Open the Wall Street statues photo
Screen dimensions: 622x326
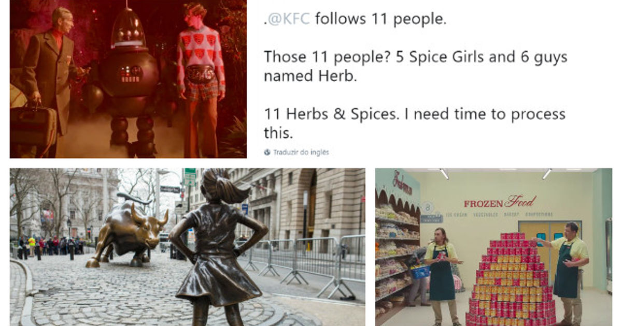coord(187,247)
